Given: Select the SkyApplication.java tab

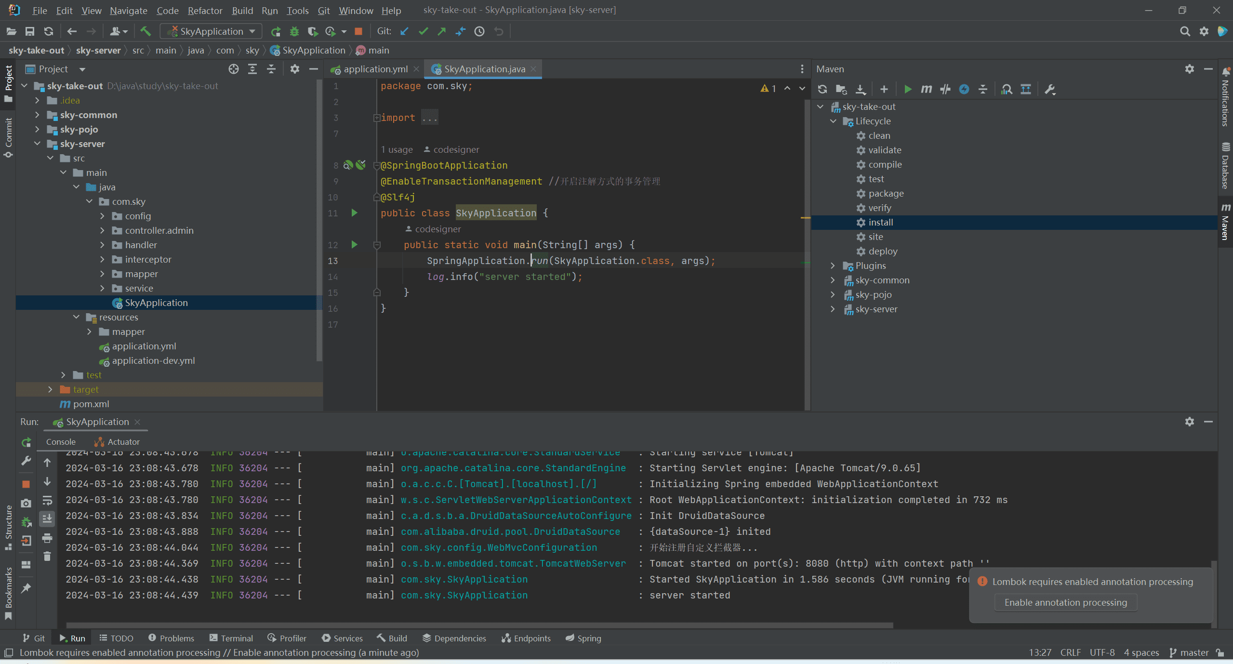Looking at the screenshot, I should tap(483, 69).
